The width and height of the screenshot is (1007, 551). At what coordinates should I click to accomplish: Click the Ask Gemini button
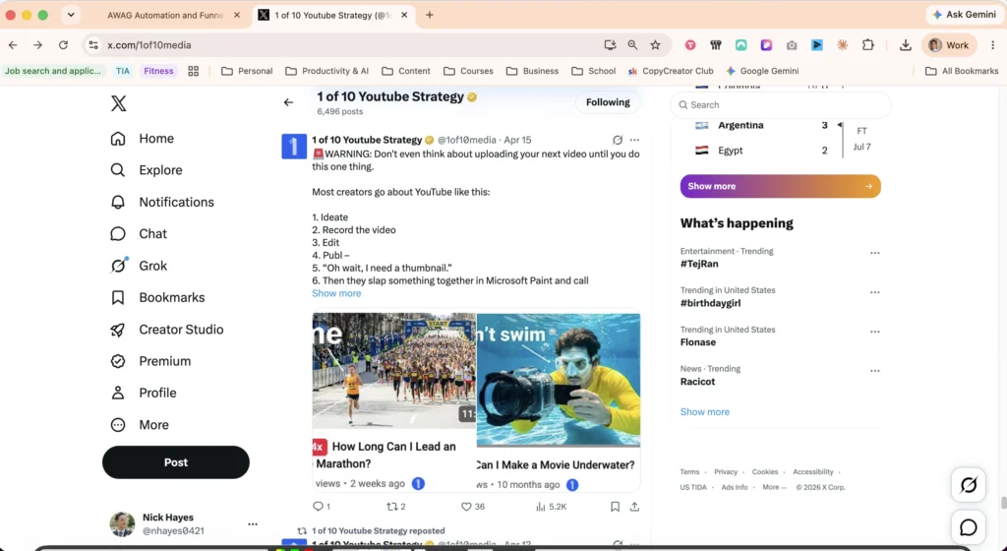coord(964,14)
